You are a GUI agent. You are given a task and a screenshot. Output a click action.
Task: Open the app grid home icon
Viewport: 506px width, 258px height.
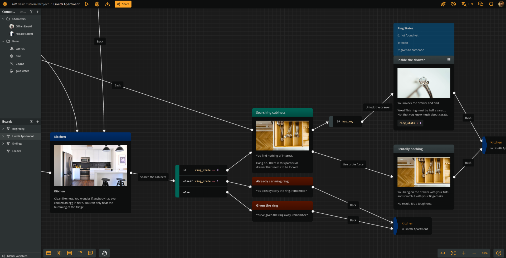(5, 4)
